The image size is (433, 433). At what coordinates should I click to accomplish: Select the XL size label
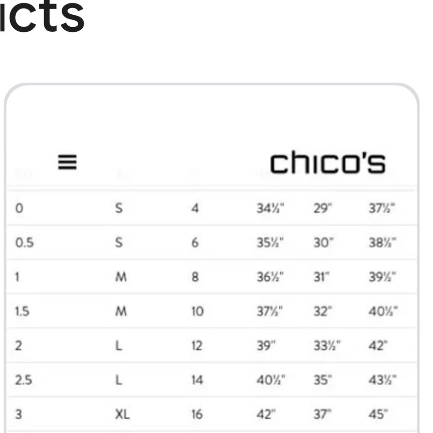click(122, 414)
